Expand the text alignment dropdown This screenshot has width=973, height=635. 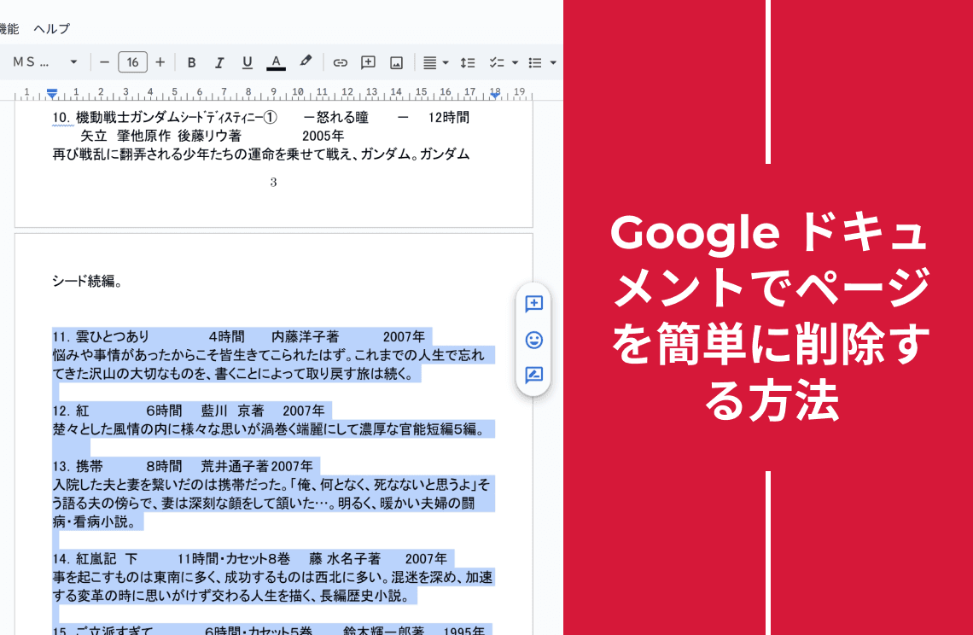click(x=446, y=62)
